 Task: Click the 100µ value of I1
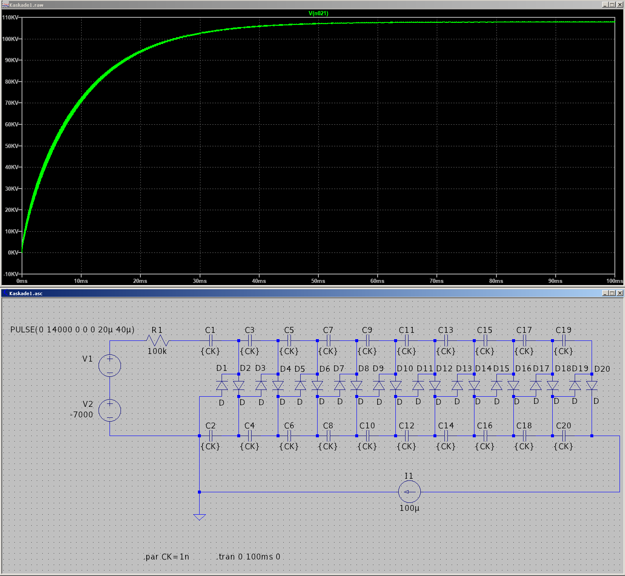point(409,508)
